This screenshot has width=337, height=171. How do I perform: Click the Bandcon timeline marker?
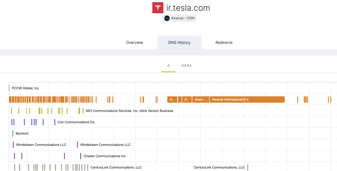pos(13,133)
